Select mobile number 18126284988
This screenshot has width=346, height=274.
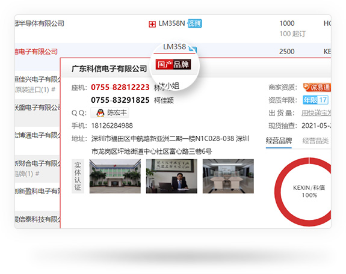coord(112,126)
